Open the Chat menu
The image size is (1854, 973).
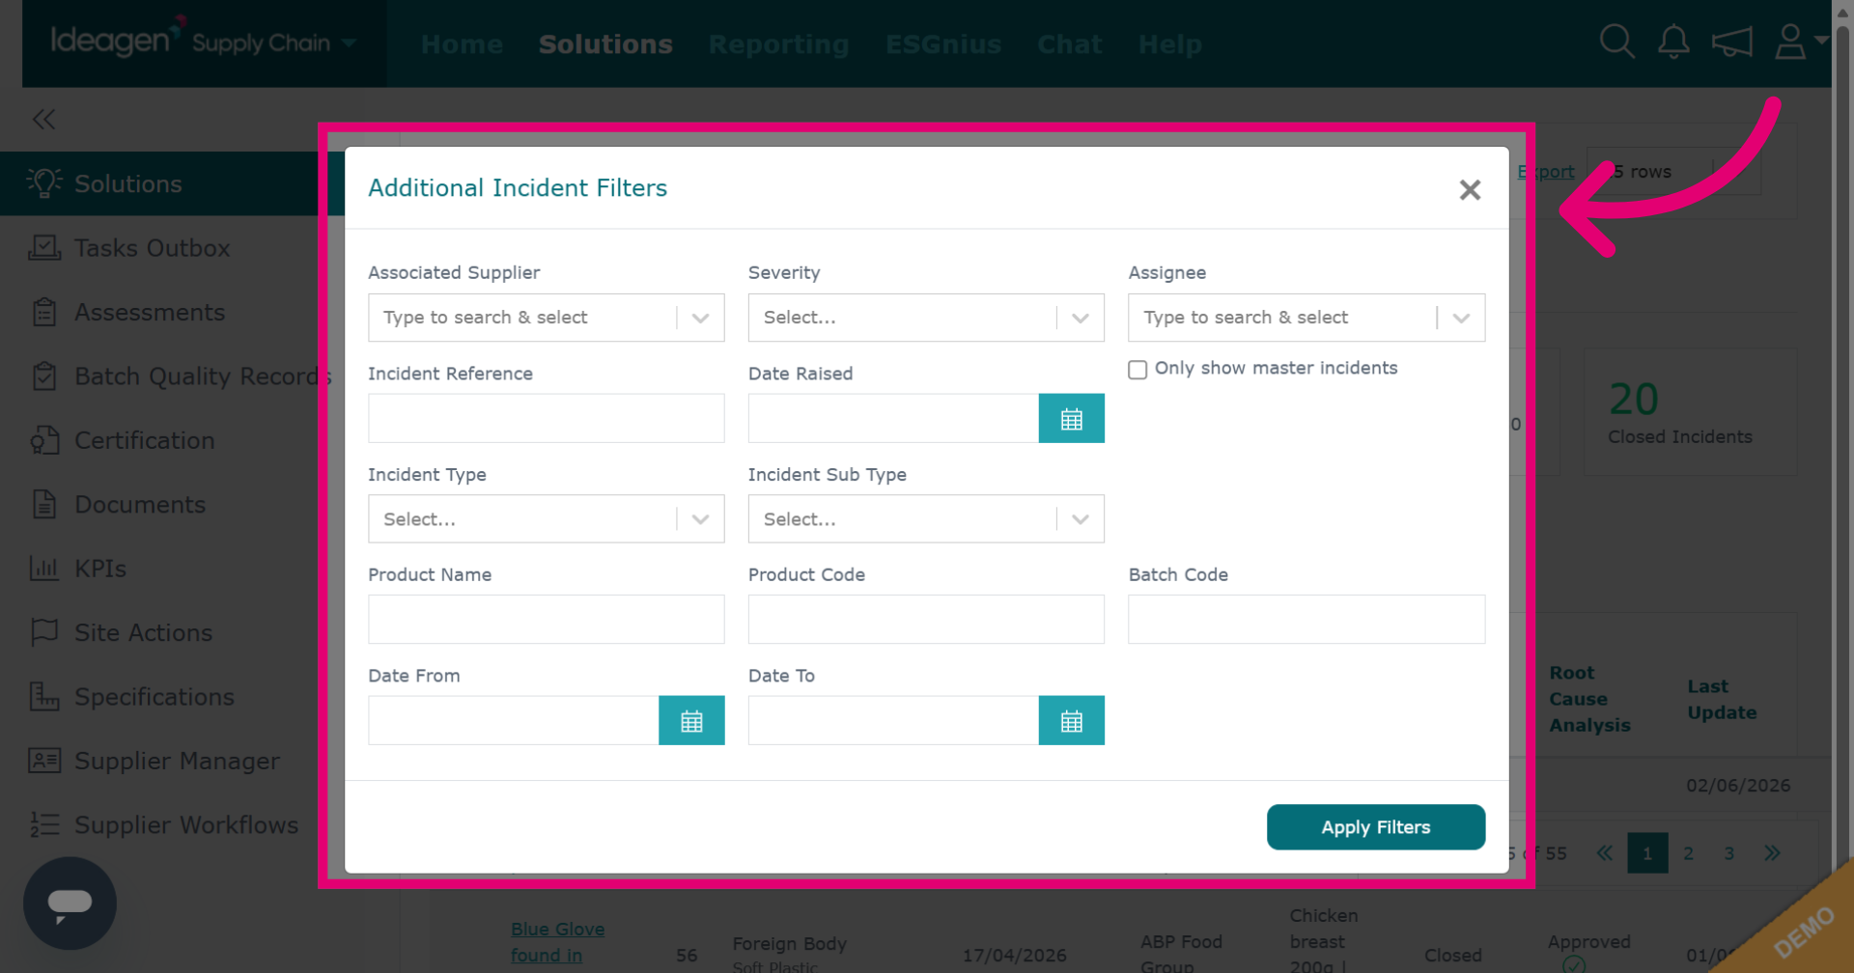tap(1069, 44)
